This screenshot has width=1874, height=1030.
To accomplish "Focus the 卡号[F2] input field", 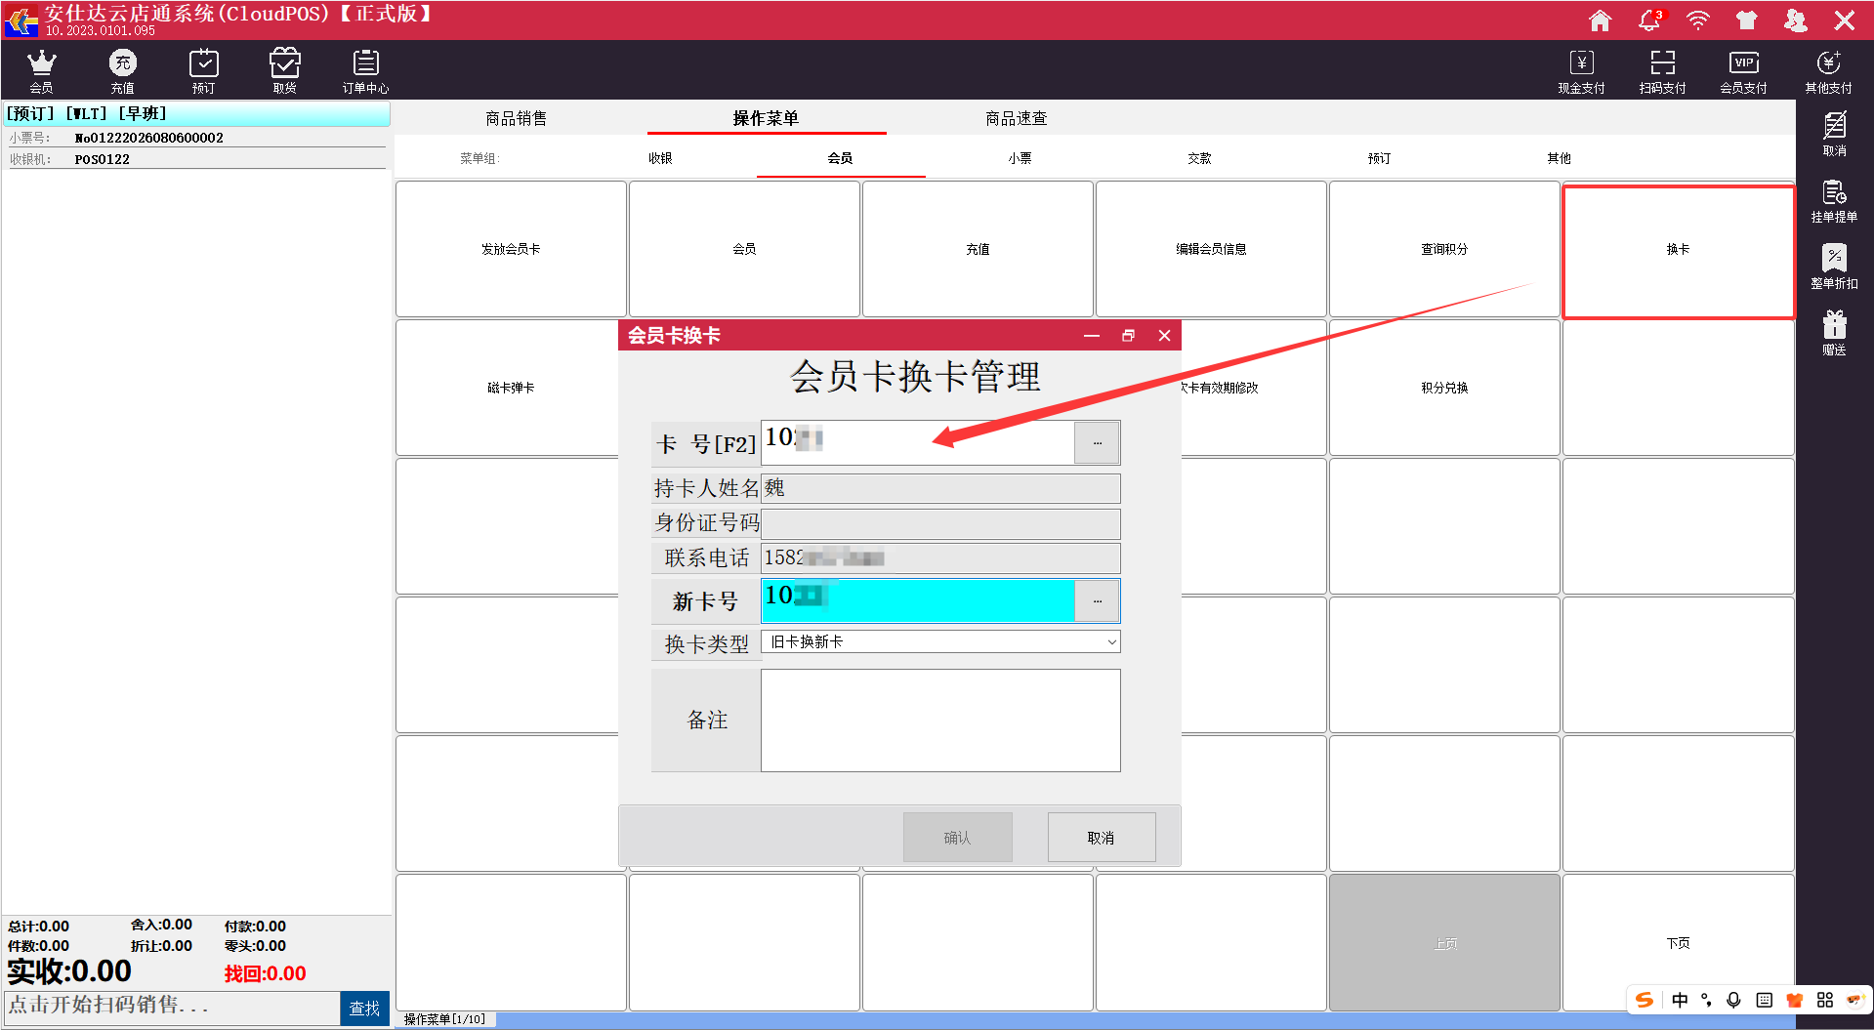I will (918, 443).
